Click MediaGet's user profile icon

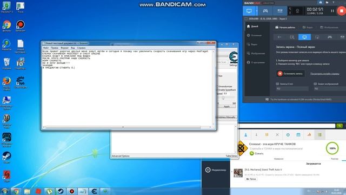coord(245,135)
